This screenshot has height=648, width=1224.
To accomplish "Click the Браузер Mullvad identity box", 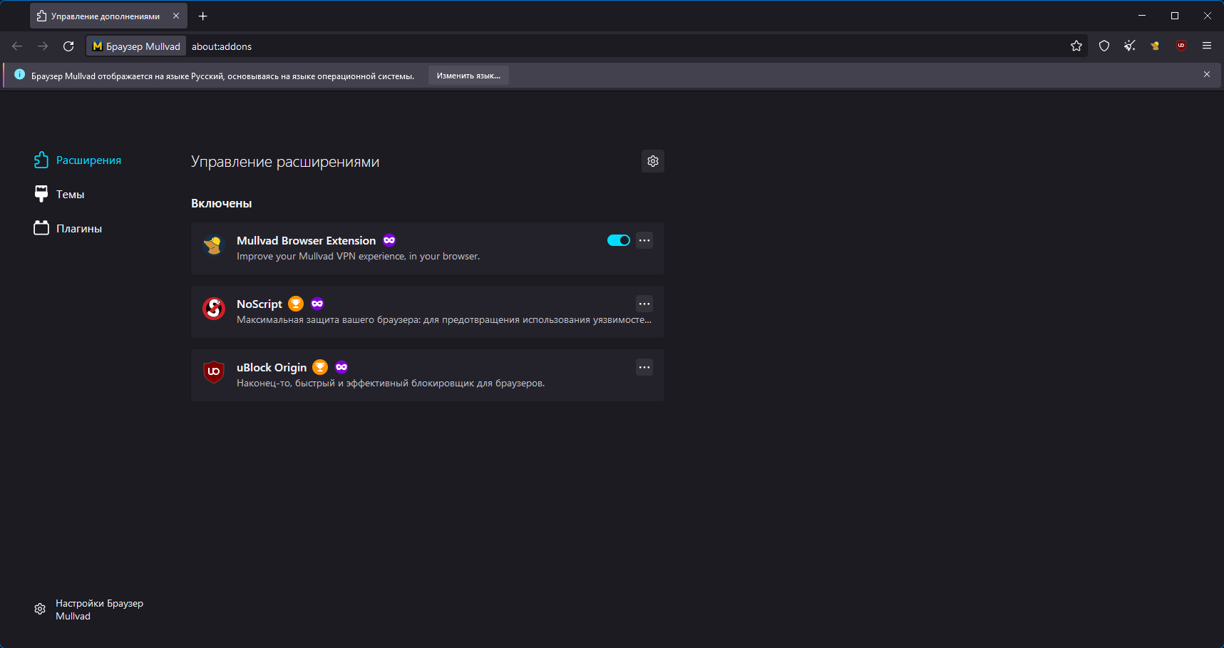I will click(x=136, y=46).
